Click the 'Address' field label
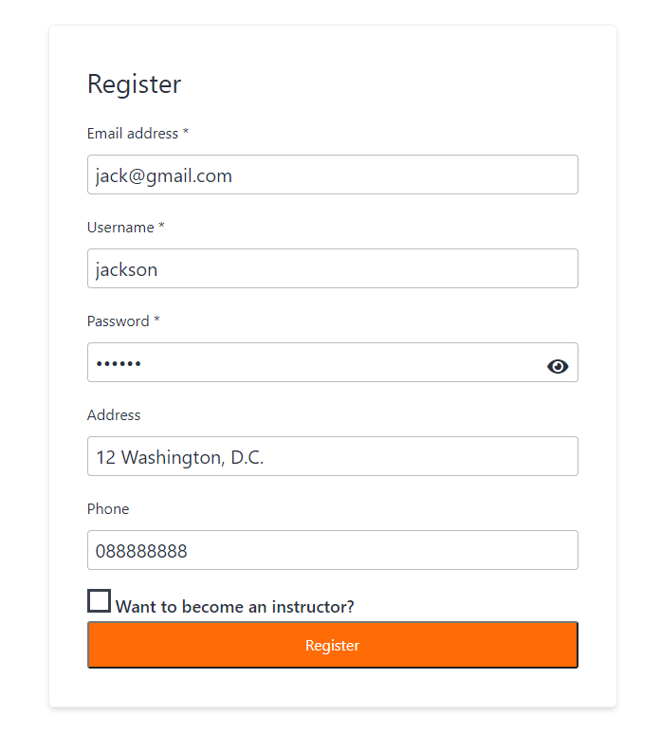The height and width of the screenshot is (734, 661). [x=114, y=415]
